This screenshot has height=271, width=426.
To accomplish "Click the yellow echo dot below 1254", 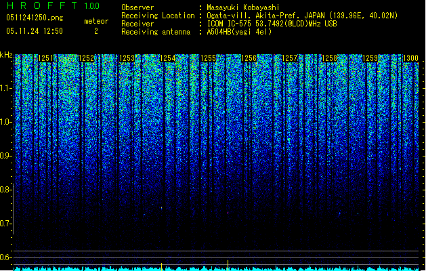I will (162, 208).
